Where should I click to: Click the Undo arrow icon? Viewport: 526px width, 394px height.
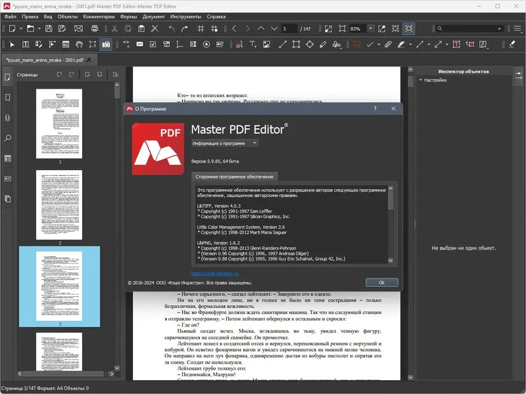pos(171,28)
